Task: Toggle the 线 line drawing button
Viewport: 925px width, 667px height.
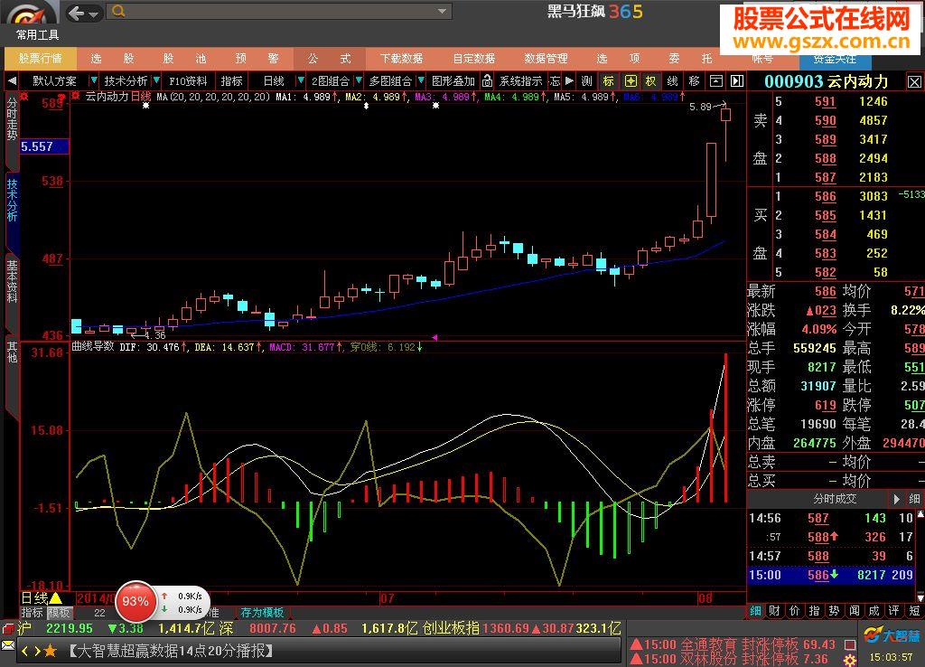Action: tap(673, 81)
